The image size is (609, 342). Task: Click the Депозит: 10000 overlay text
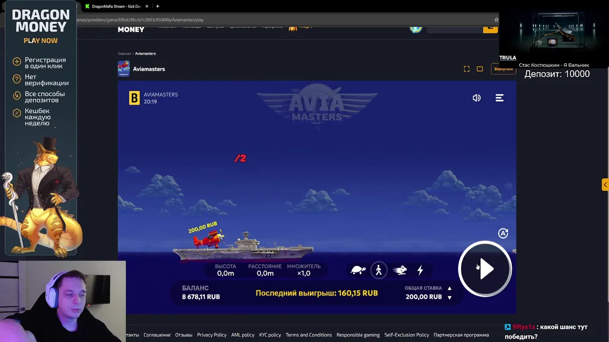pyautogui.click(x=557, y=74)
